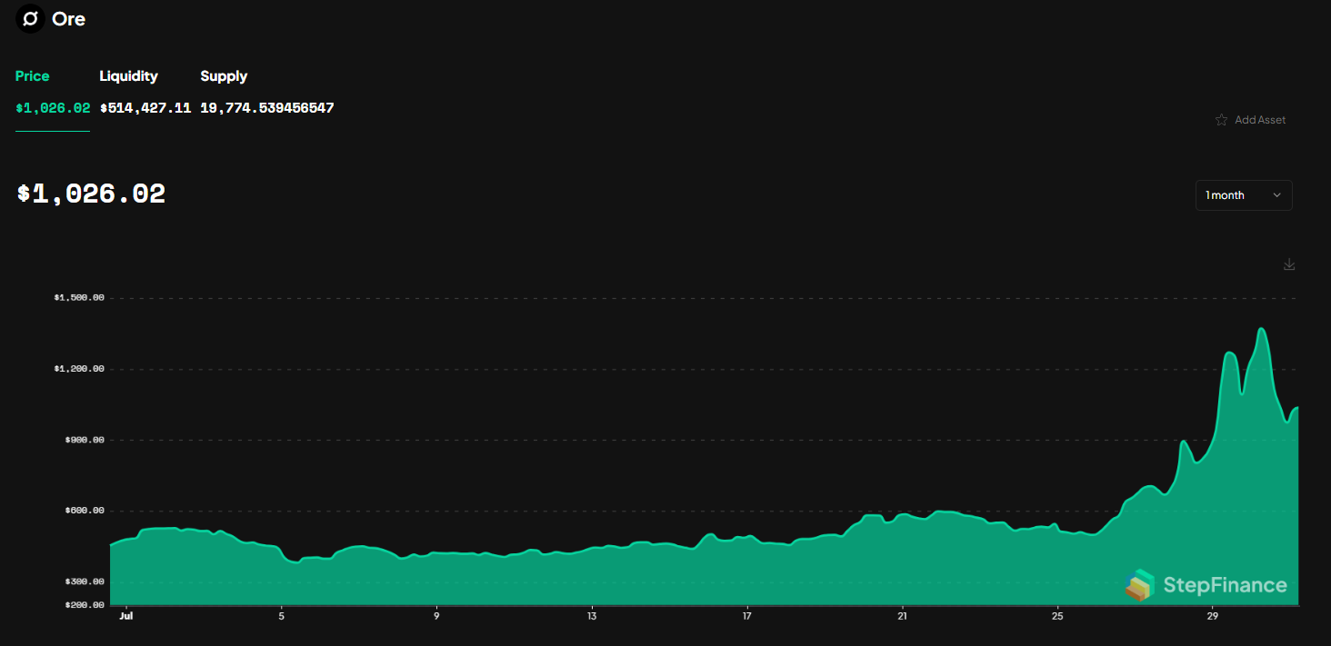Click the green price value $1,026.02 under Price
1331x646 pixels.
52,107
